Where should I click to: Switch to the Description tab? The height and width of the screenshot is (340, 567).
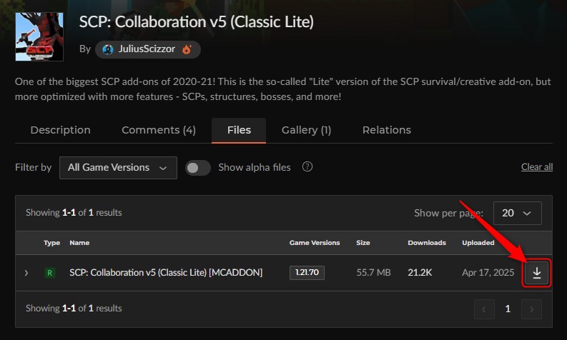[x=60, y=130]
